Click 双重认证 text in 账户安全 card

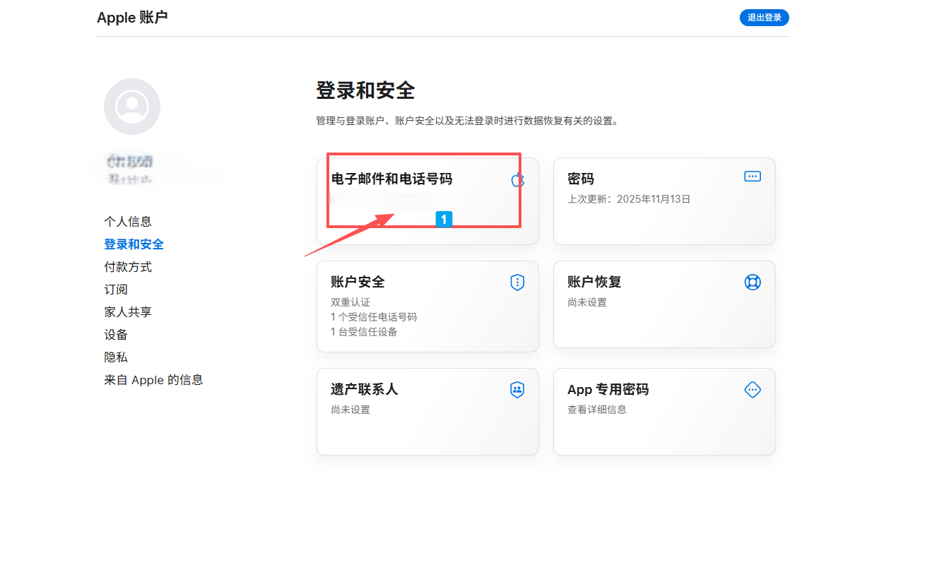point(350,302)
